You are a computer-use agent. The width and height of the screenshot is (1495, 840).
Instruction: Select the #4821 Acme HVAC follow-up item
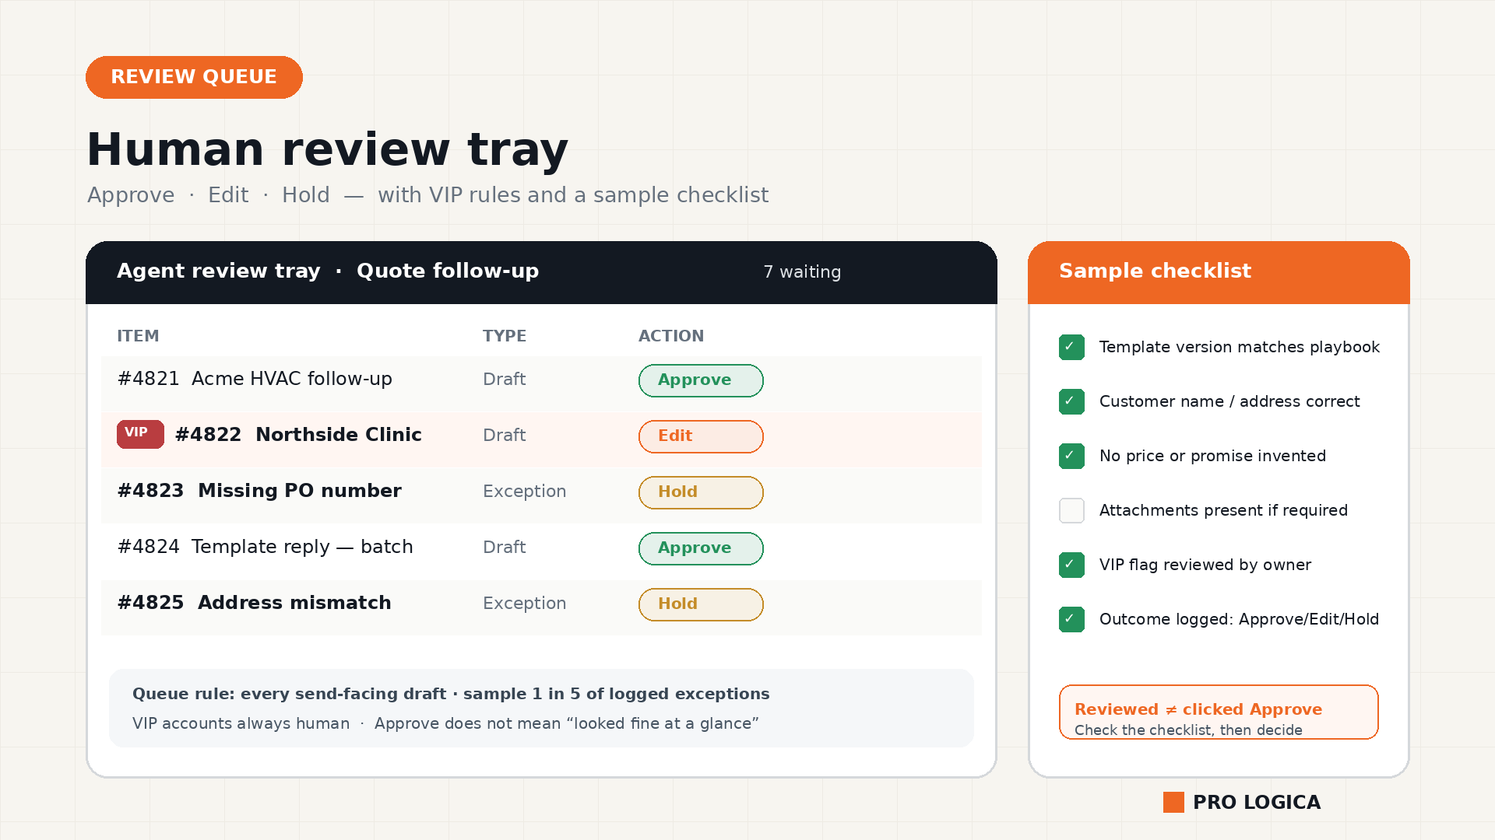click(541, 384)
